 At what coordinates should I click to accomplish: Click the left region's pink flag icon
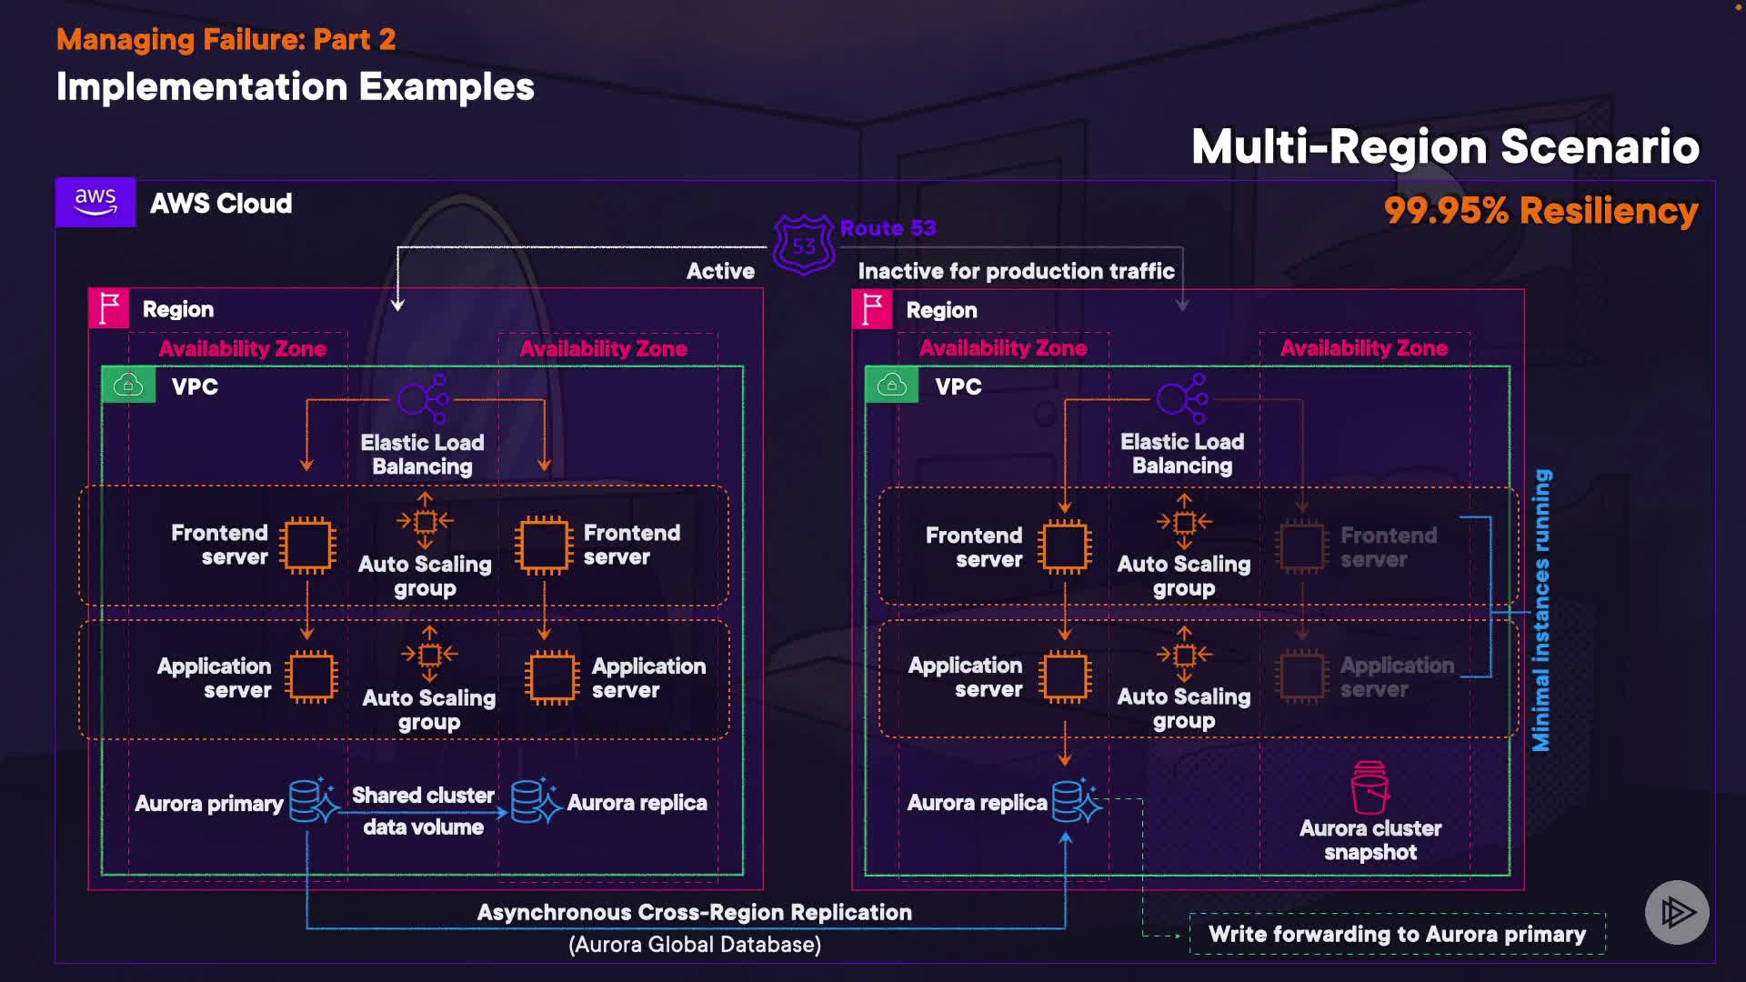pyautogui.click(x=109, y=308)
